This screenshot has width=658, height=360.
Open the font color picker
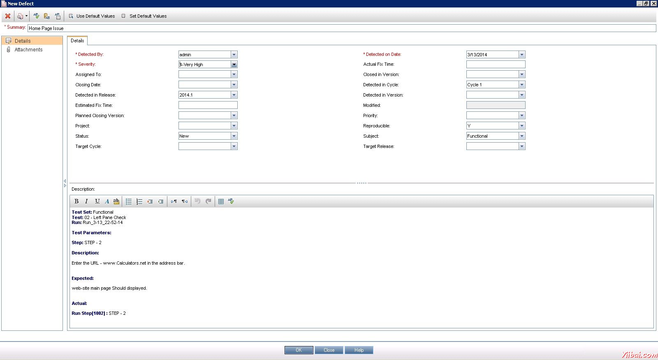pyautogui.click(x=107, y=201)
